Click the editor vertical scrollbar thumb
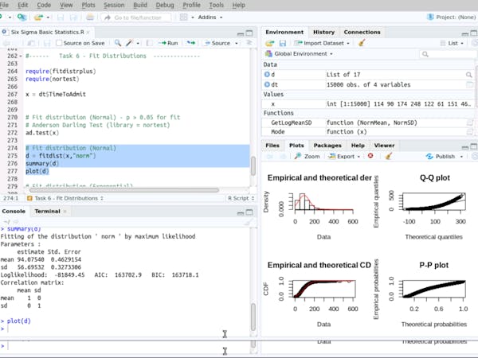The height and width of the screenshot is (358, 478). coord(253,166)
